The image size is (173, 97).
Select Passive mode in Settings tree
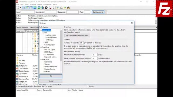pyautogui.click(x=51, y=37)
